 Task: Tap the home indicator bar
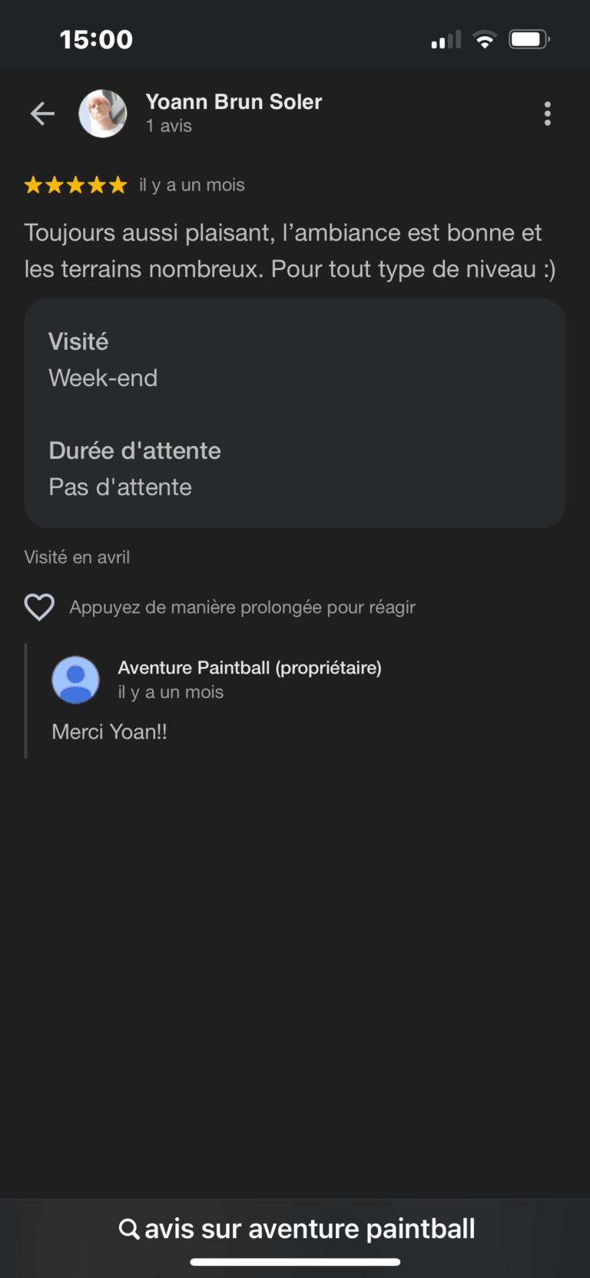coord(295,1262)
